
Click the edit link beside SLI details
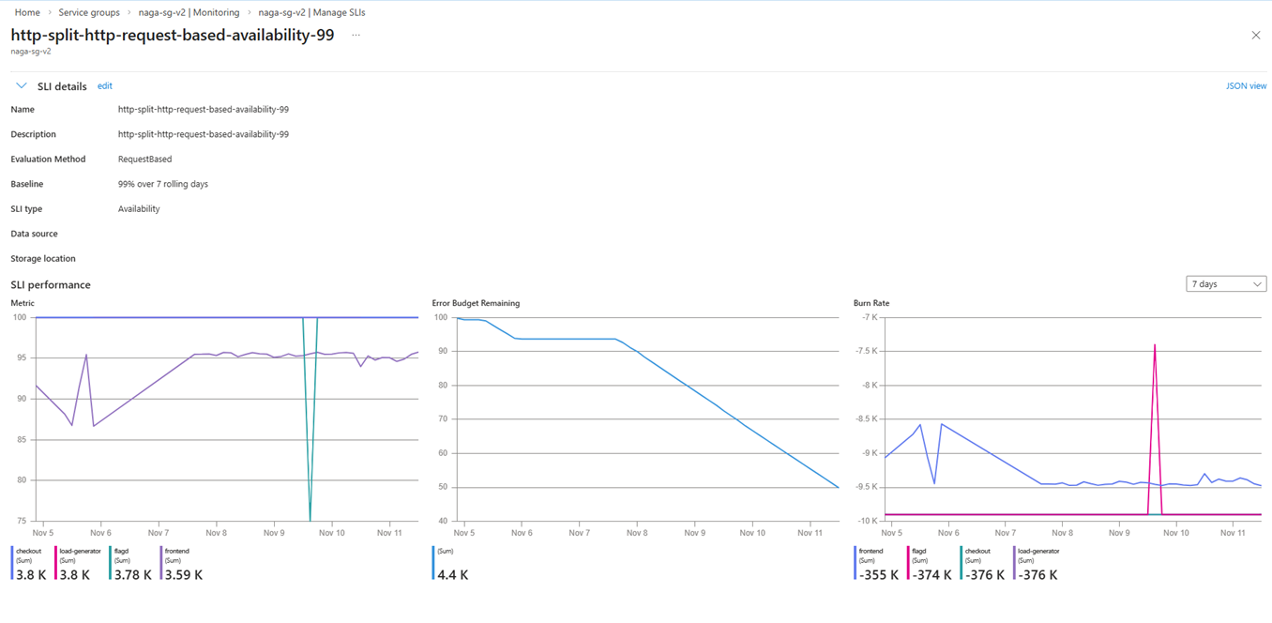105,86
